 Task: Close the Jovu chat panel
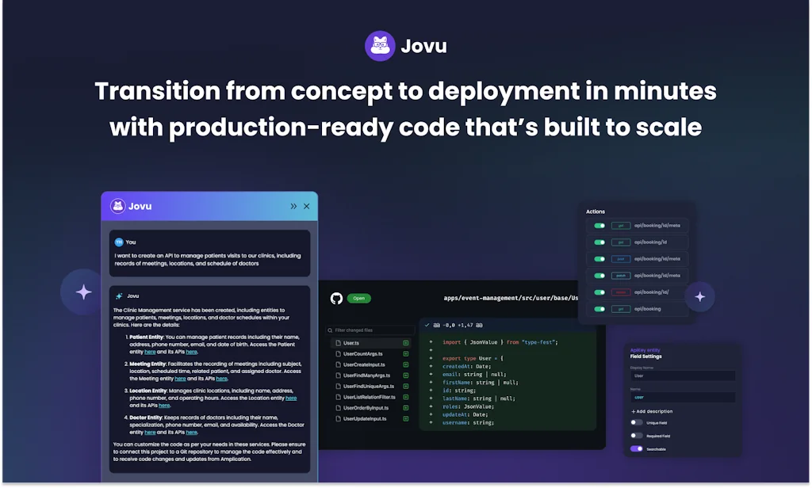(x=307, y=206)
